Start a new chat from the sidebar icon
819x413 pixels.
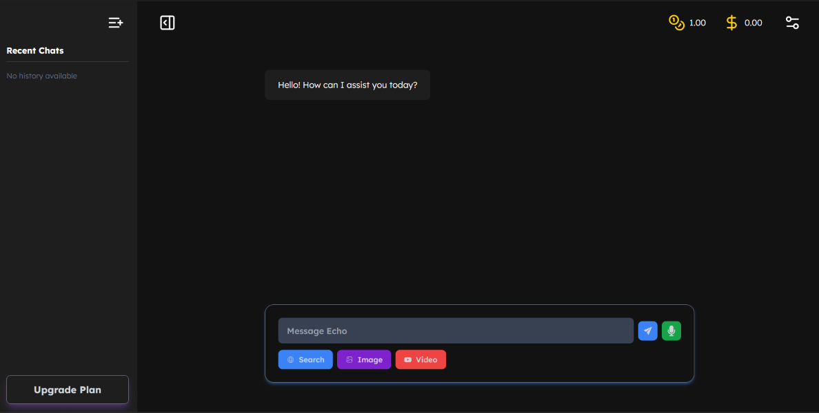[x=116, y=23]
